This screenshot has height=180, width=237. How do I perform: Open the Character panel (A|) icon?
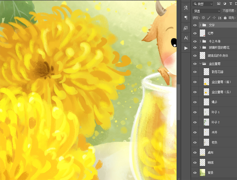[x=186, y=38]
